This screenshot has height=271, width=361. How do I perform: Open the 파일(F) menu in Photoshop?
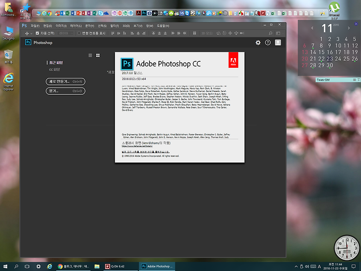click(35, 26)
